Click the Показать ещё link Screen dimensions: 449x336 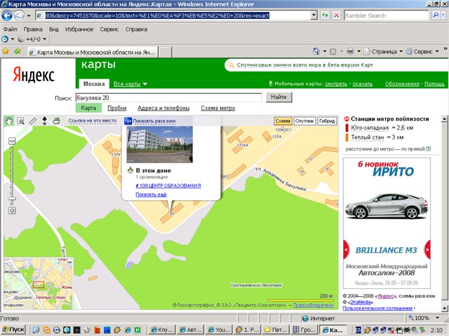click(x=151, y=195)
